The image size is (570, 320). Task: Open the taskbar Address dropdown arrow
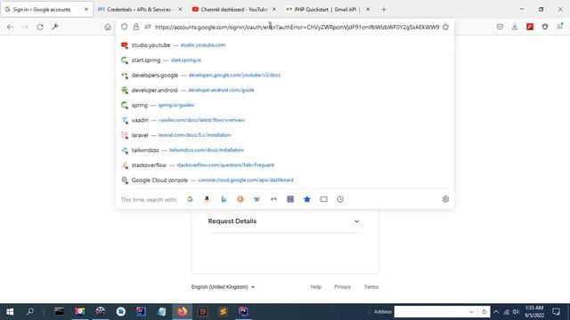click(x=471, y=312)
